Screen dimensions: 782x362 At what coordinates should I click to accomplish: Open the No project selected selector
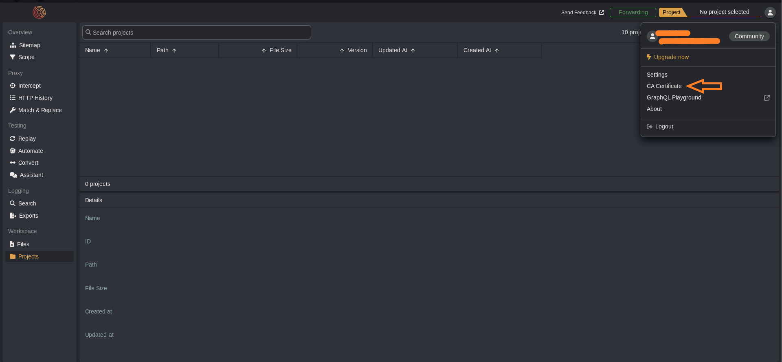click(x=724, y=12)
